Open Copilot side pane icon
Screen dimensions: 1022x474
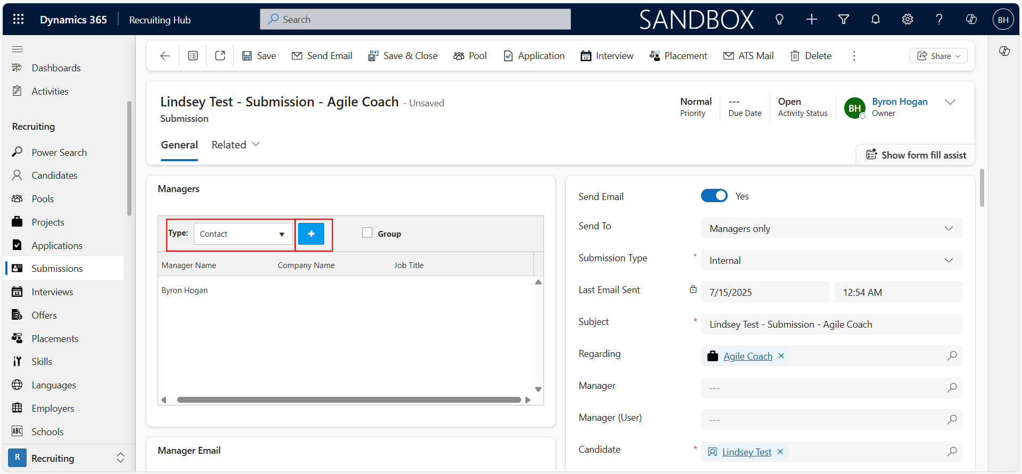point(1004,51)
